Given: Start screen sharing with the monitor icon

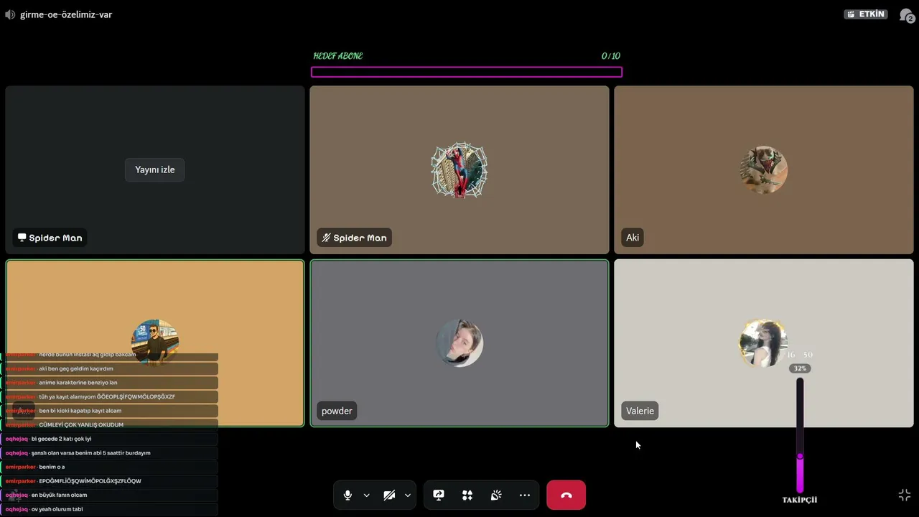Looking at the screenshot, I should click(439, 495).
